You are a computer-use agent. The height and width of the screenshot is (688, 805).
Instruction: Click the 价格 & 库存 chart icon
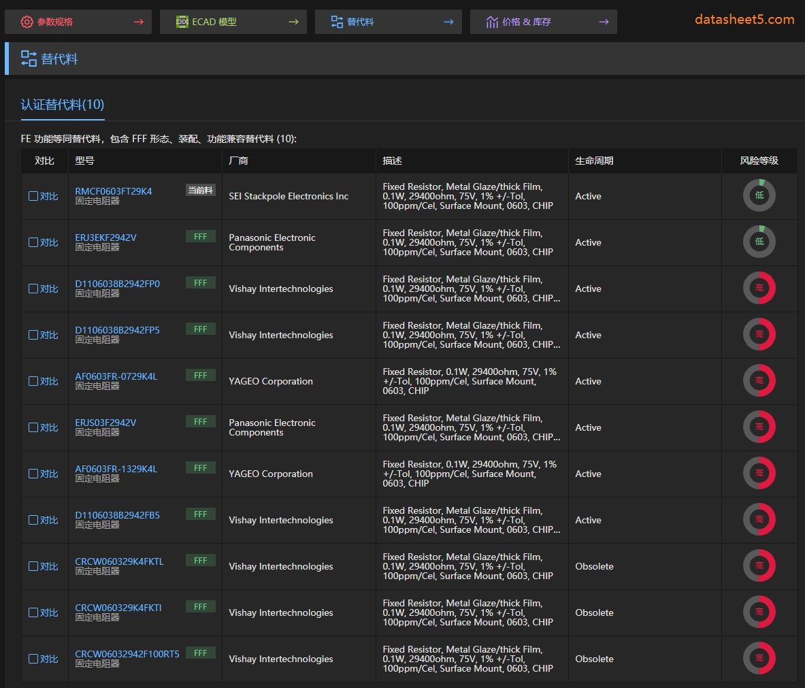click(x=492, y=22)
